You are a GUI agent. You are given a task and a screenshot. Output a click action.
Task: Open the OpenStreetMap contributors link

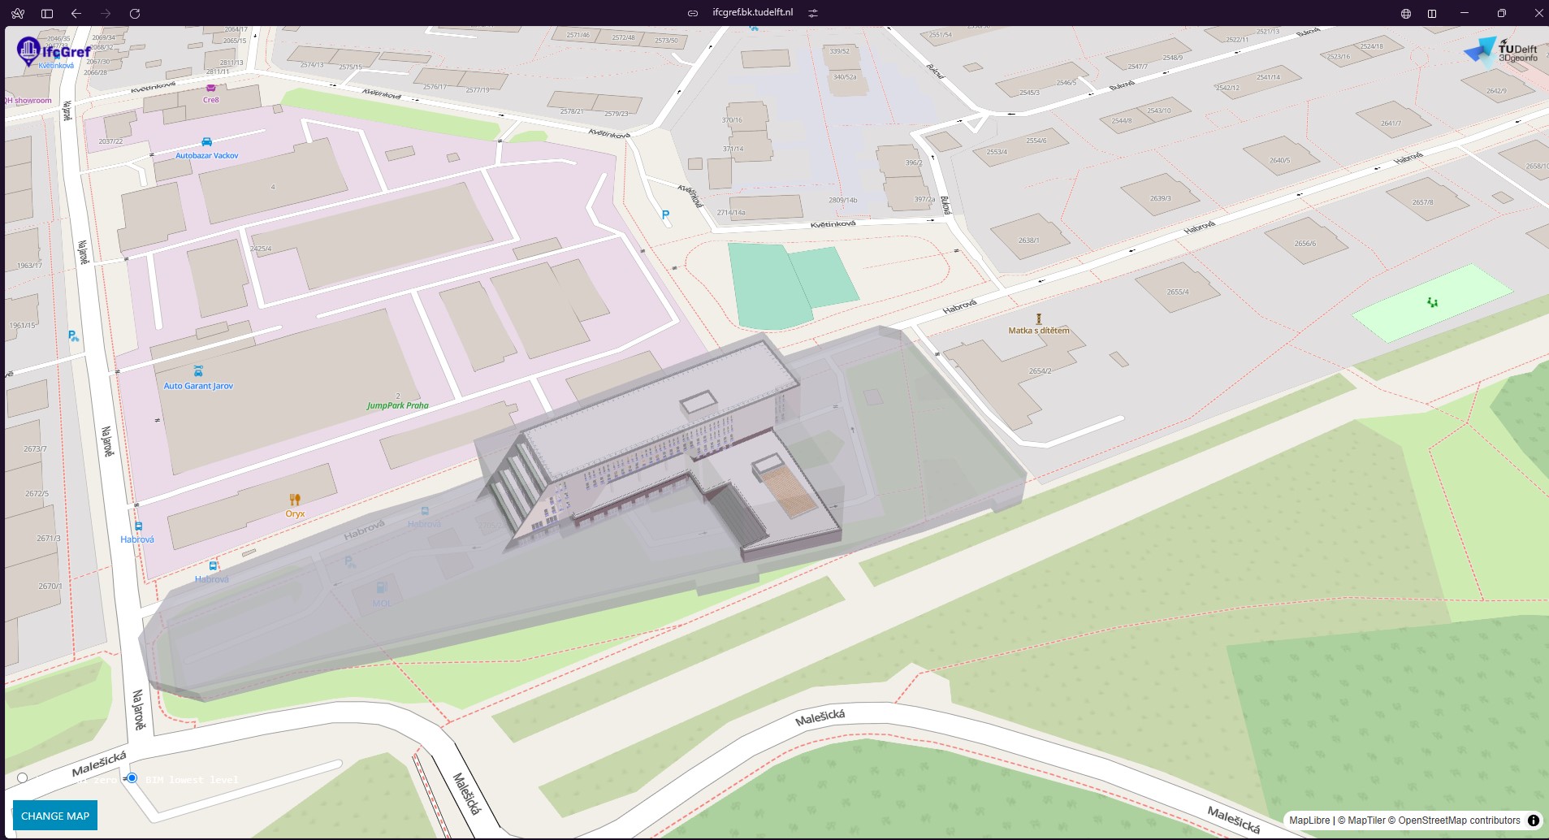(x=1459, y=821)
